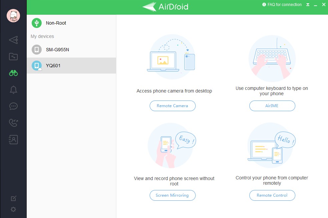Select the binoculars remote connection icon

pyautogui.click(x=13, y=73)
